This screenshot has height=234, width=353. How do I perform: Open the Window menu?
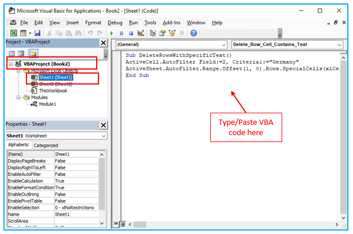point(196,22)
